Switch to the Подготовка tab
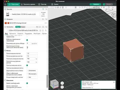The image size is (120, 90). pos(14,4)
